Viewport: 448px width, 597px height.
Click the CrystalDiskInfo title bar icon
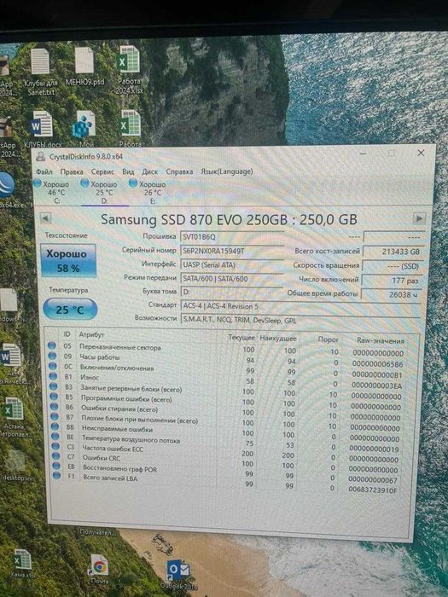click(x=40, y=156)
